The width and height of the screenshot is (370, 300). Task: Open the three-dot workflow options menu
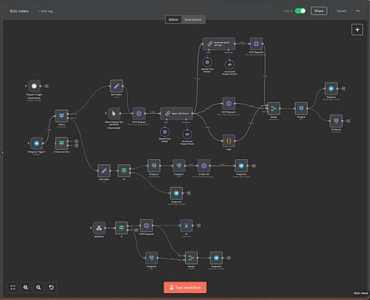(x=358, y=11)
